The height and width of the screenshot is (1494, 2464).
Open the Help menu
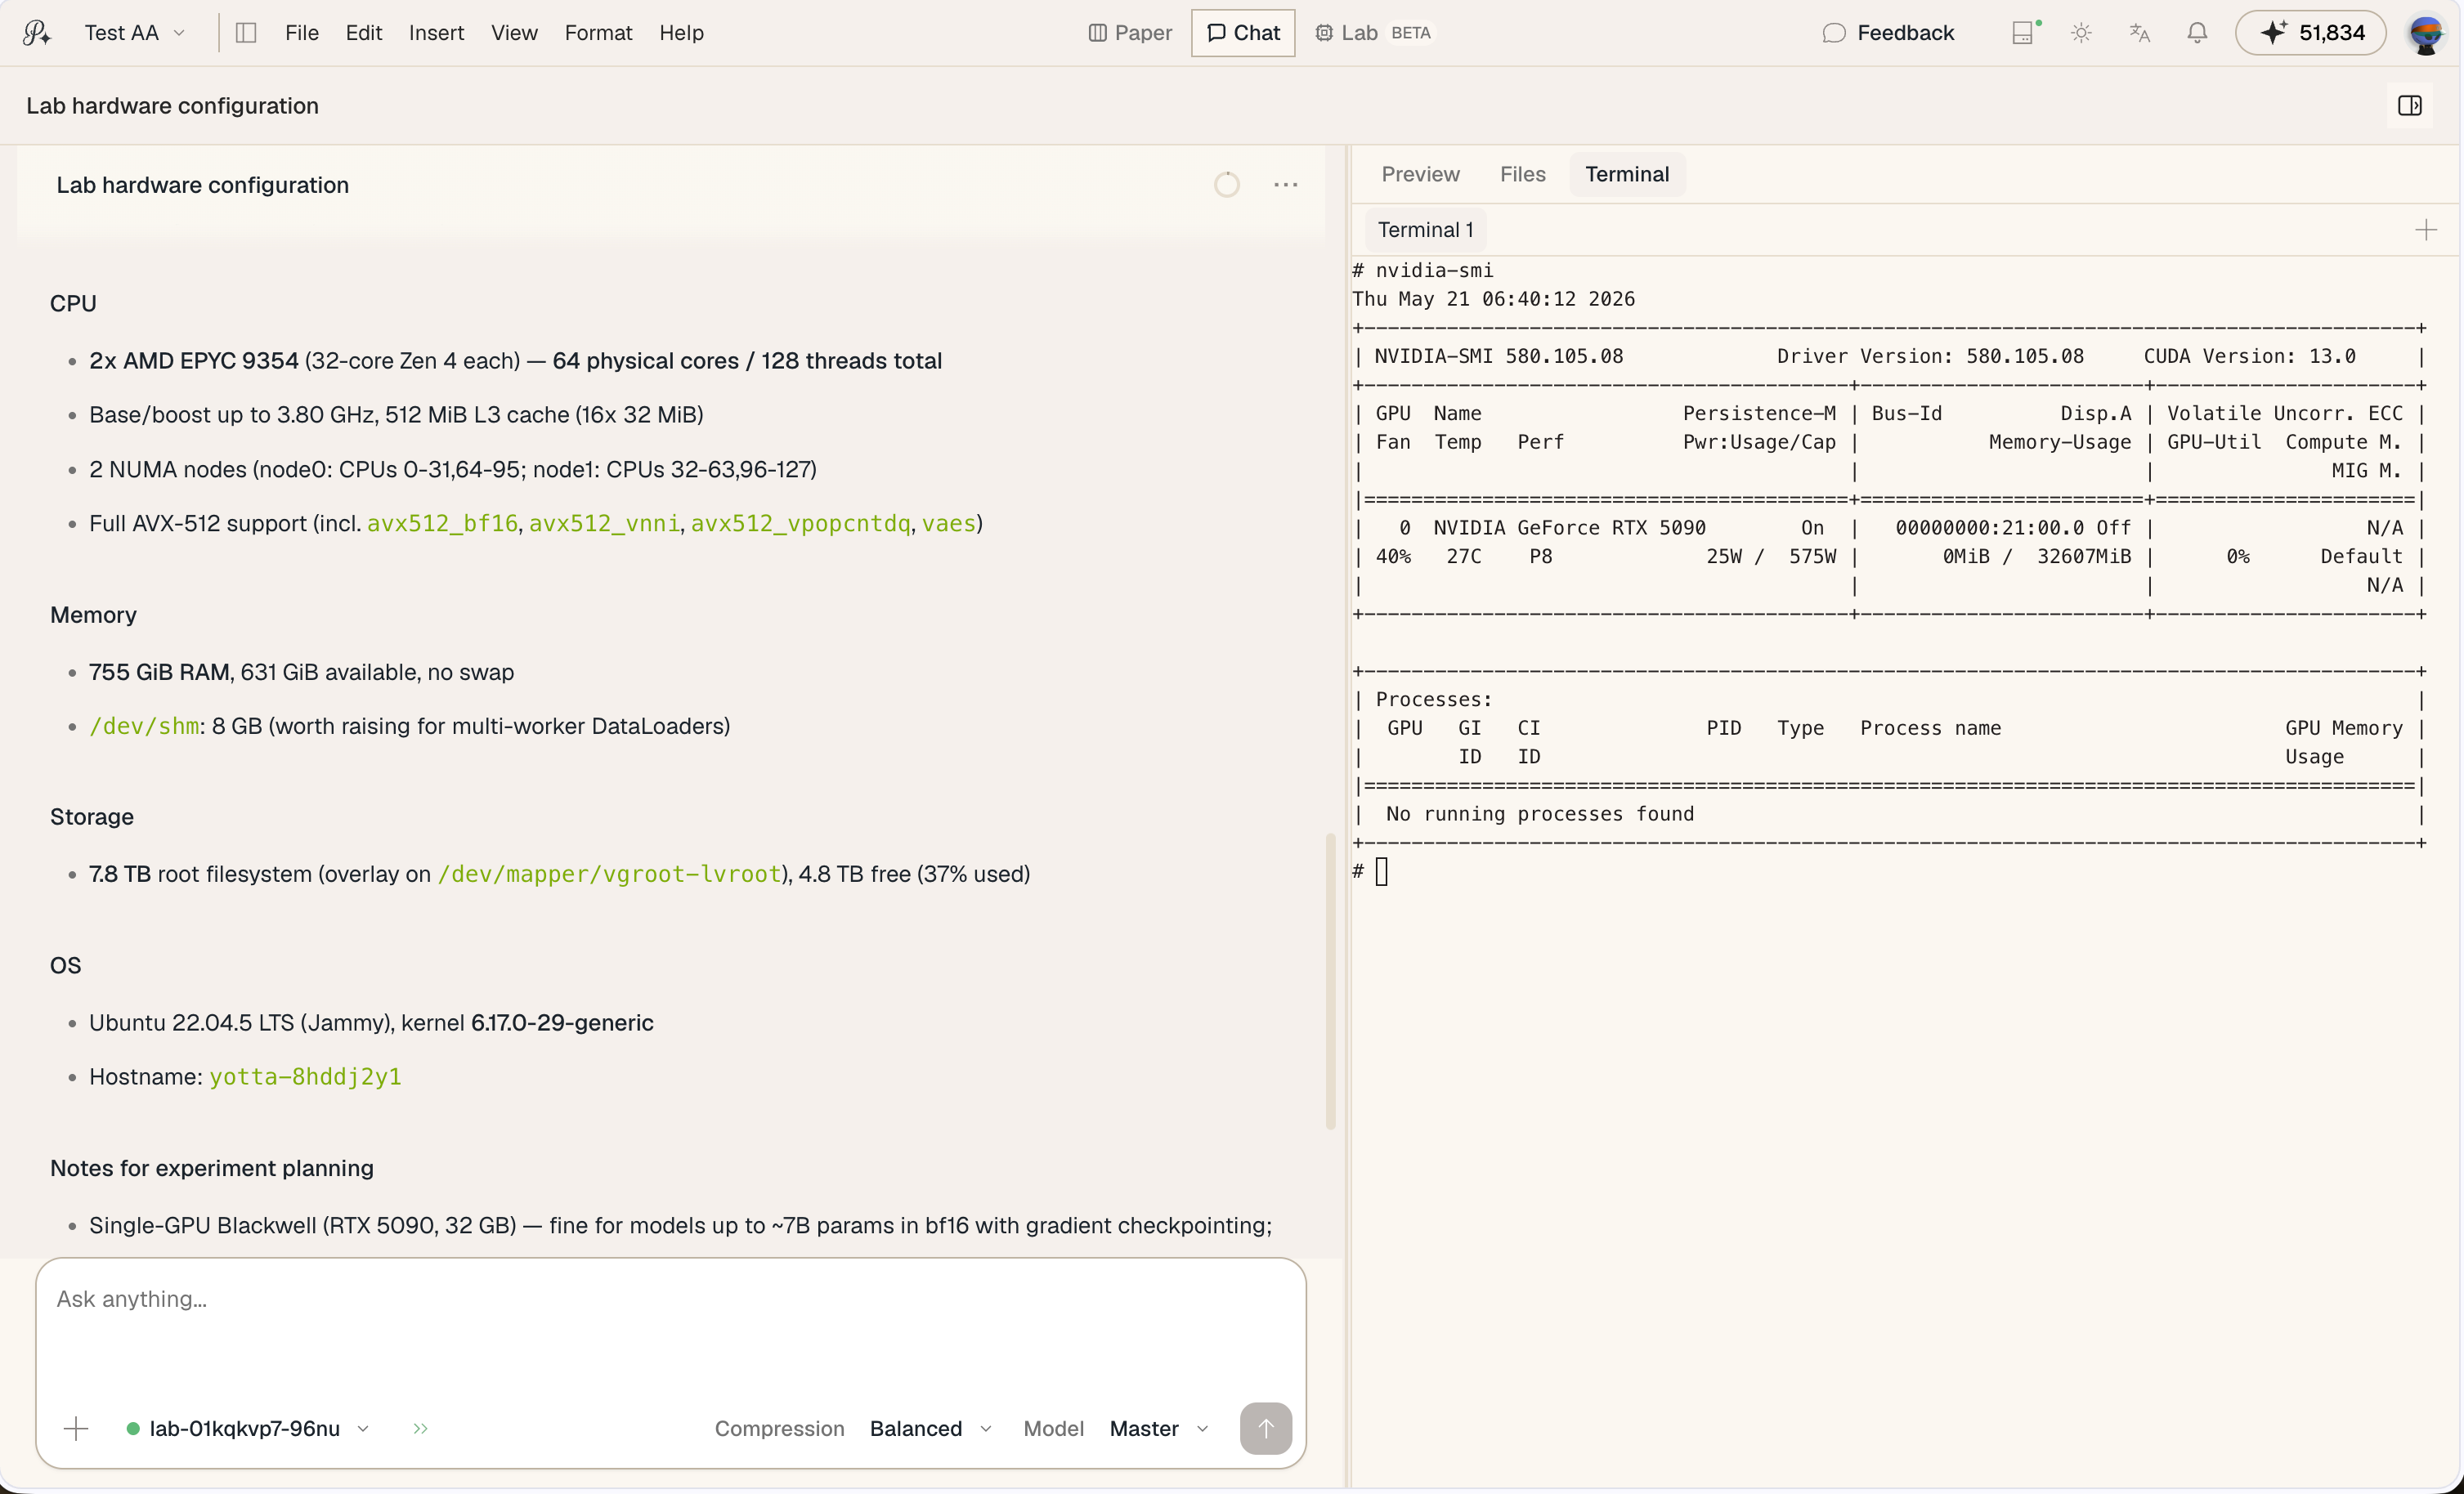coord(681,33)
